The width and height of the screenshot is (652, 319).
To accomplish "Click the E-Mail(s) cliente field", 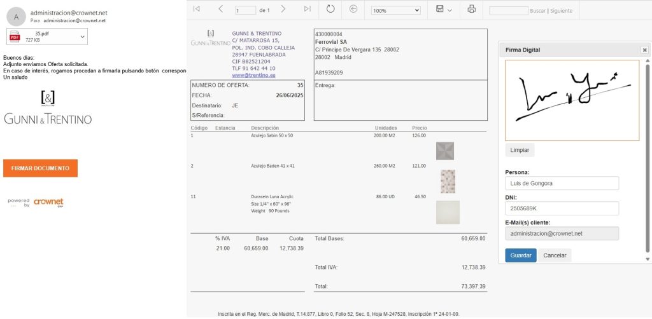I will point(562,234).
